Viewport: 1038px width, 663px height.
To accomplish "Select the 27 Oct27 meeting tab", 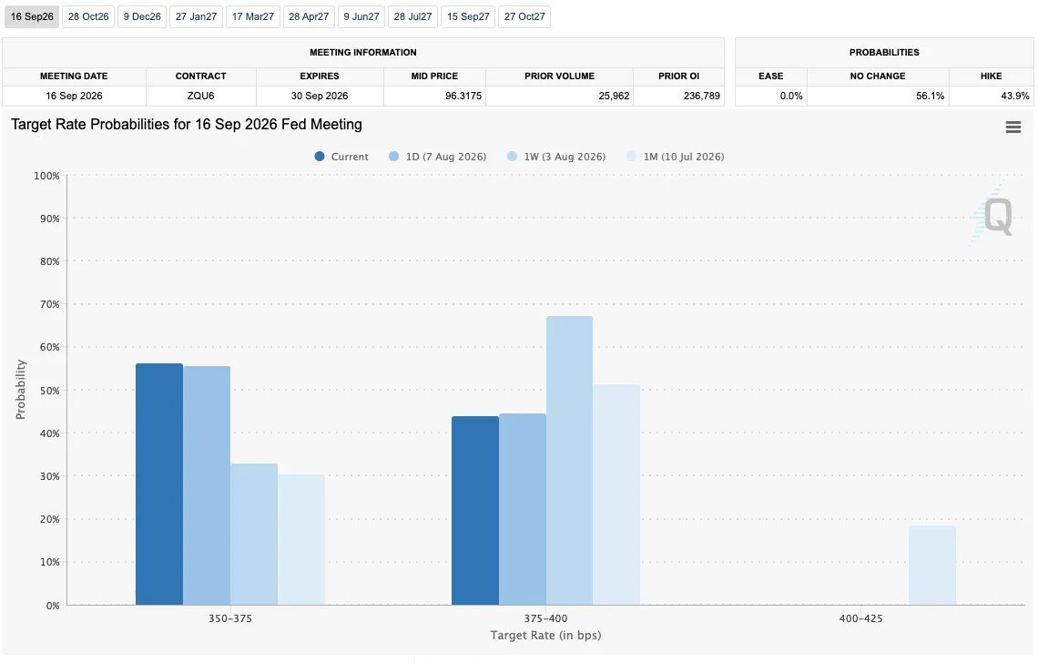I will 524,16.
